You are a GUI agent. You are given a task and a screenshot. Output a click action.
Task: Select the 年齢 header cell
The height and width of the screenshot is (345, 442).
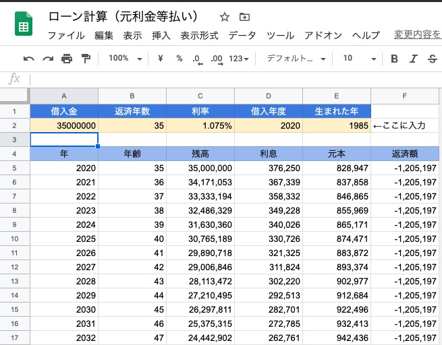tap(132, 154)
